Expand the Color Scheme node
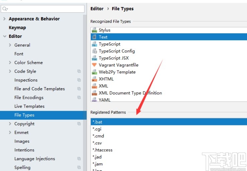The width and height of the screenshot is (247, 171). click(10, 63)
